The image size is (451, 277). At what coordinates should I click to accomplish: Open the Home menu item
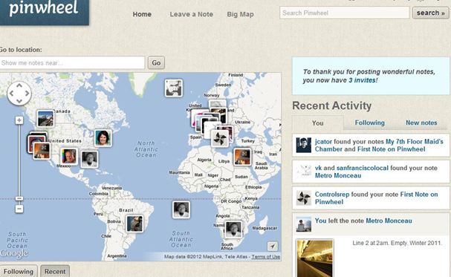(142, 14)
